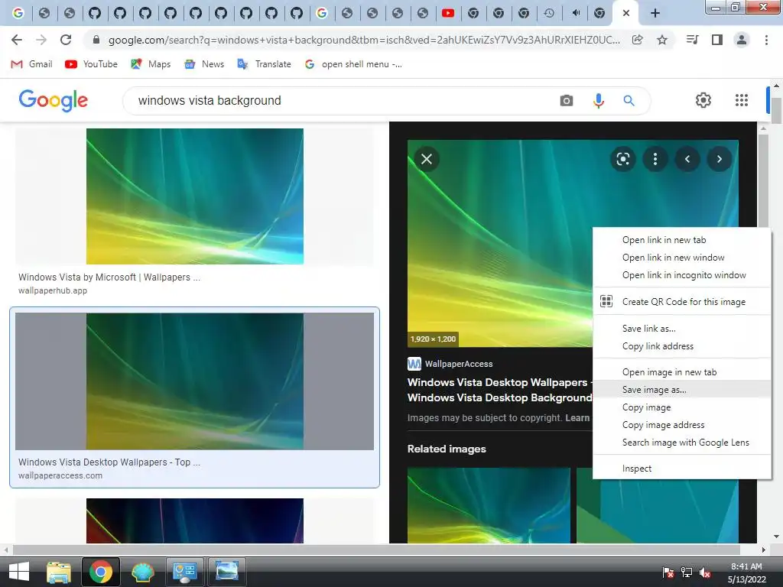
Task: Open Control Panel taskbar icon
Action: tap(185, 572)
